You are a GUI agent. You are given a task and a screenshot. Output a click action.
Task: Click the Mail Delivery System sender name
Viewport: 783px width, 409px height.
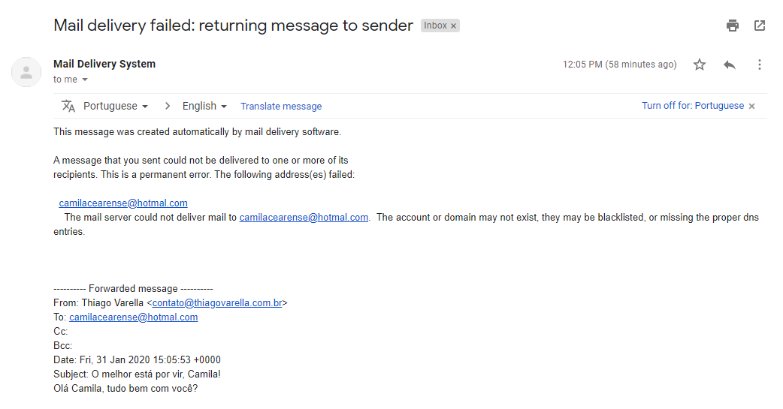(x=104, y=64)
